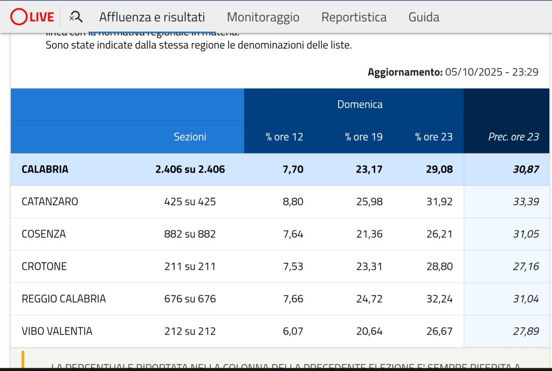Click the % ore 12 column header
Screen dimensions: 552x371
click(284, 137)
